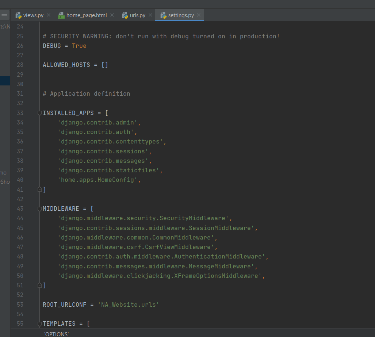
Task: Click the 'NA_Website.urls' string
Action: (129, 305)
